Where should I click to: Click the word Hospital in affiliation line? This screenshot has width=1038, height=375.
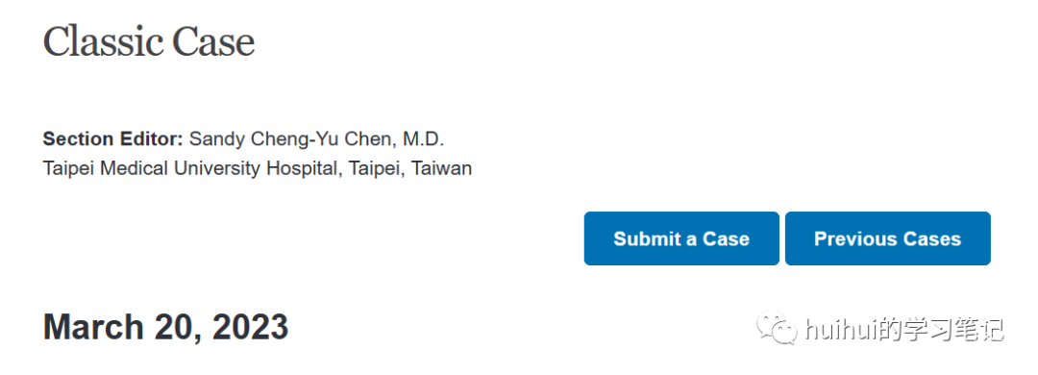coord(303,168)
